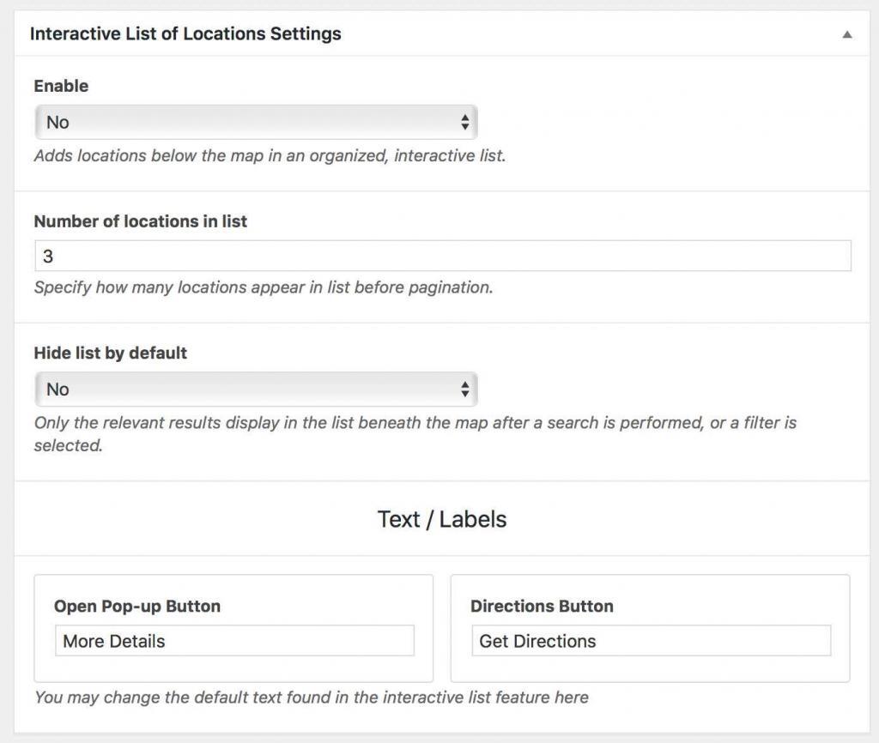Screen dimensions: 879x743
Task: Click the Hide list by default label
Action: click(110, 353)
